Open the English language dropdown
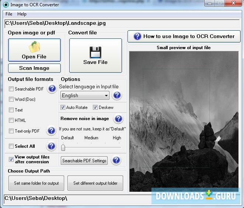The width and height of the screenshot is (244, 208). coord(85,95)
